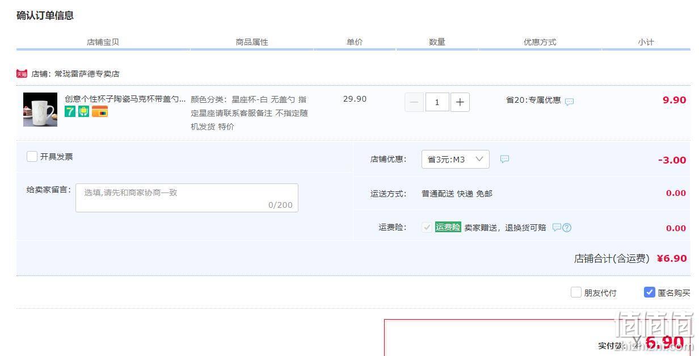Open exclusive discount comment bubble icon
This screenshot has width=699, height=356.
click(x=569, y=102)
